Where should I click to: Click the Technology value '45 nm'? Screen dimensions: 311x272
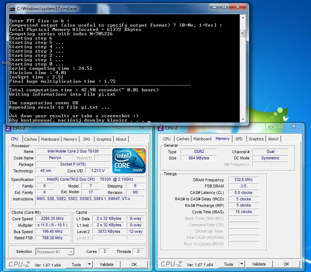(x=46, y=171)
